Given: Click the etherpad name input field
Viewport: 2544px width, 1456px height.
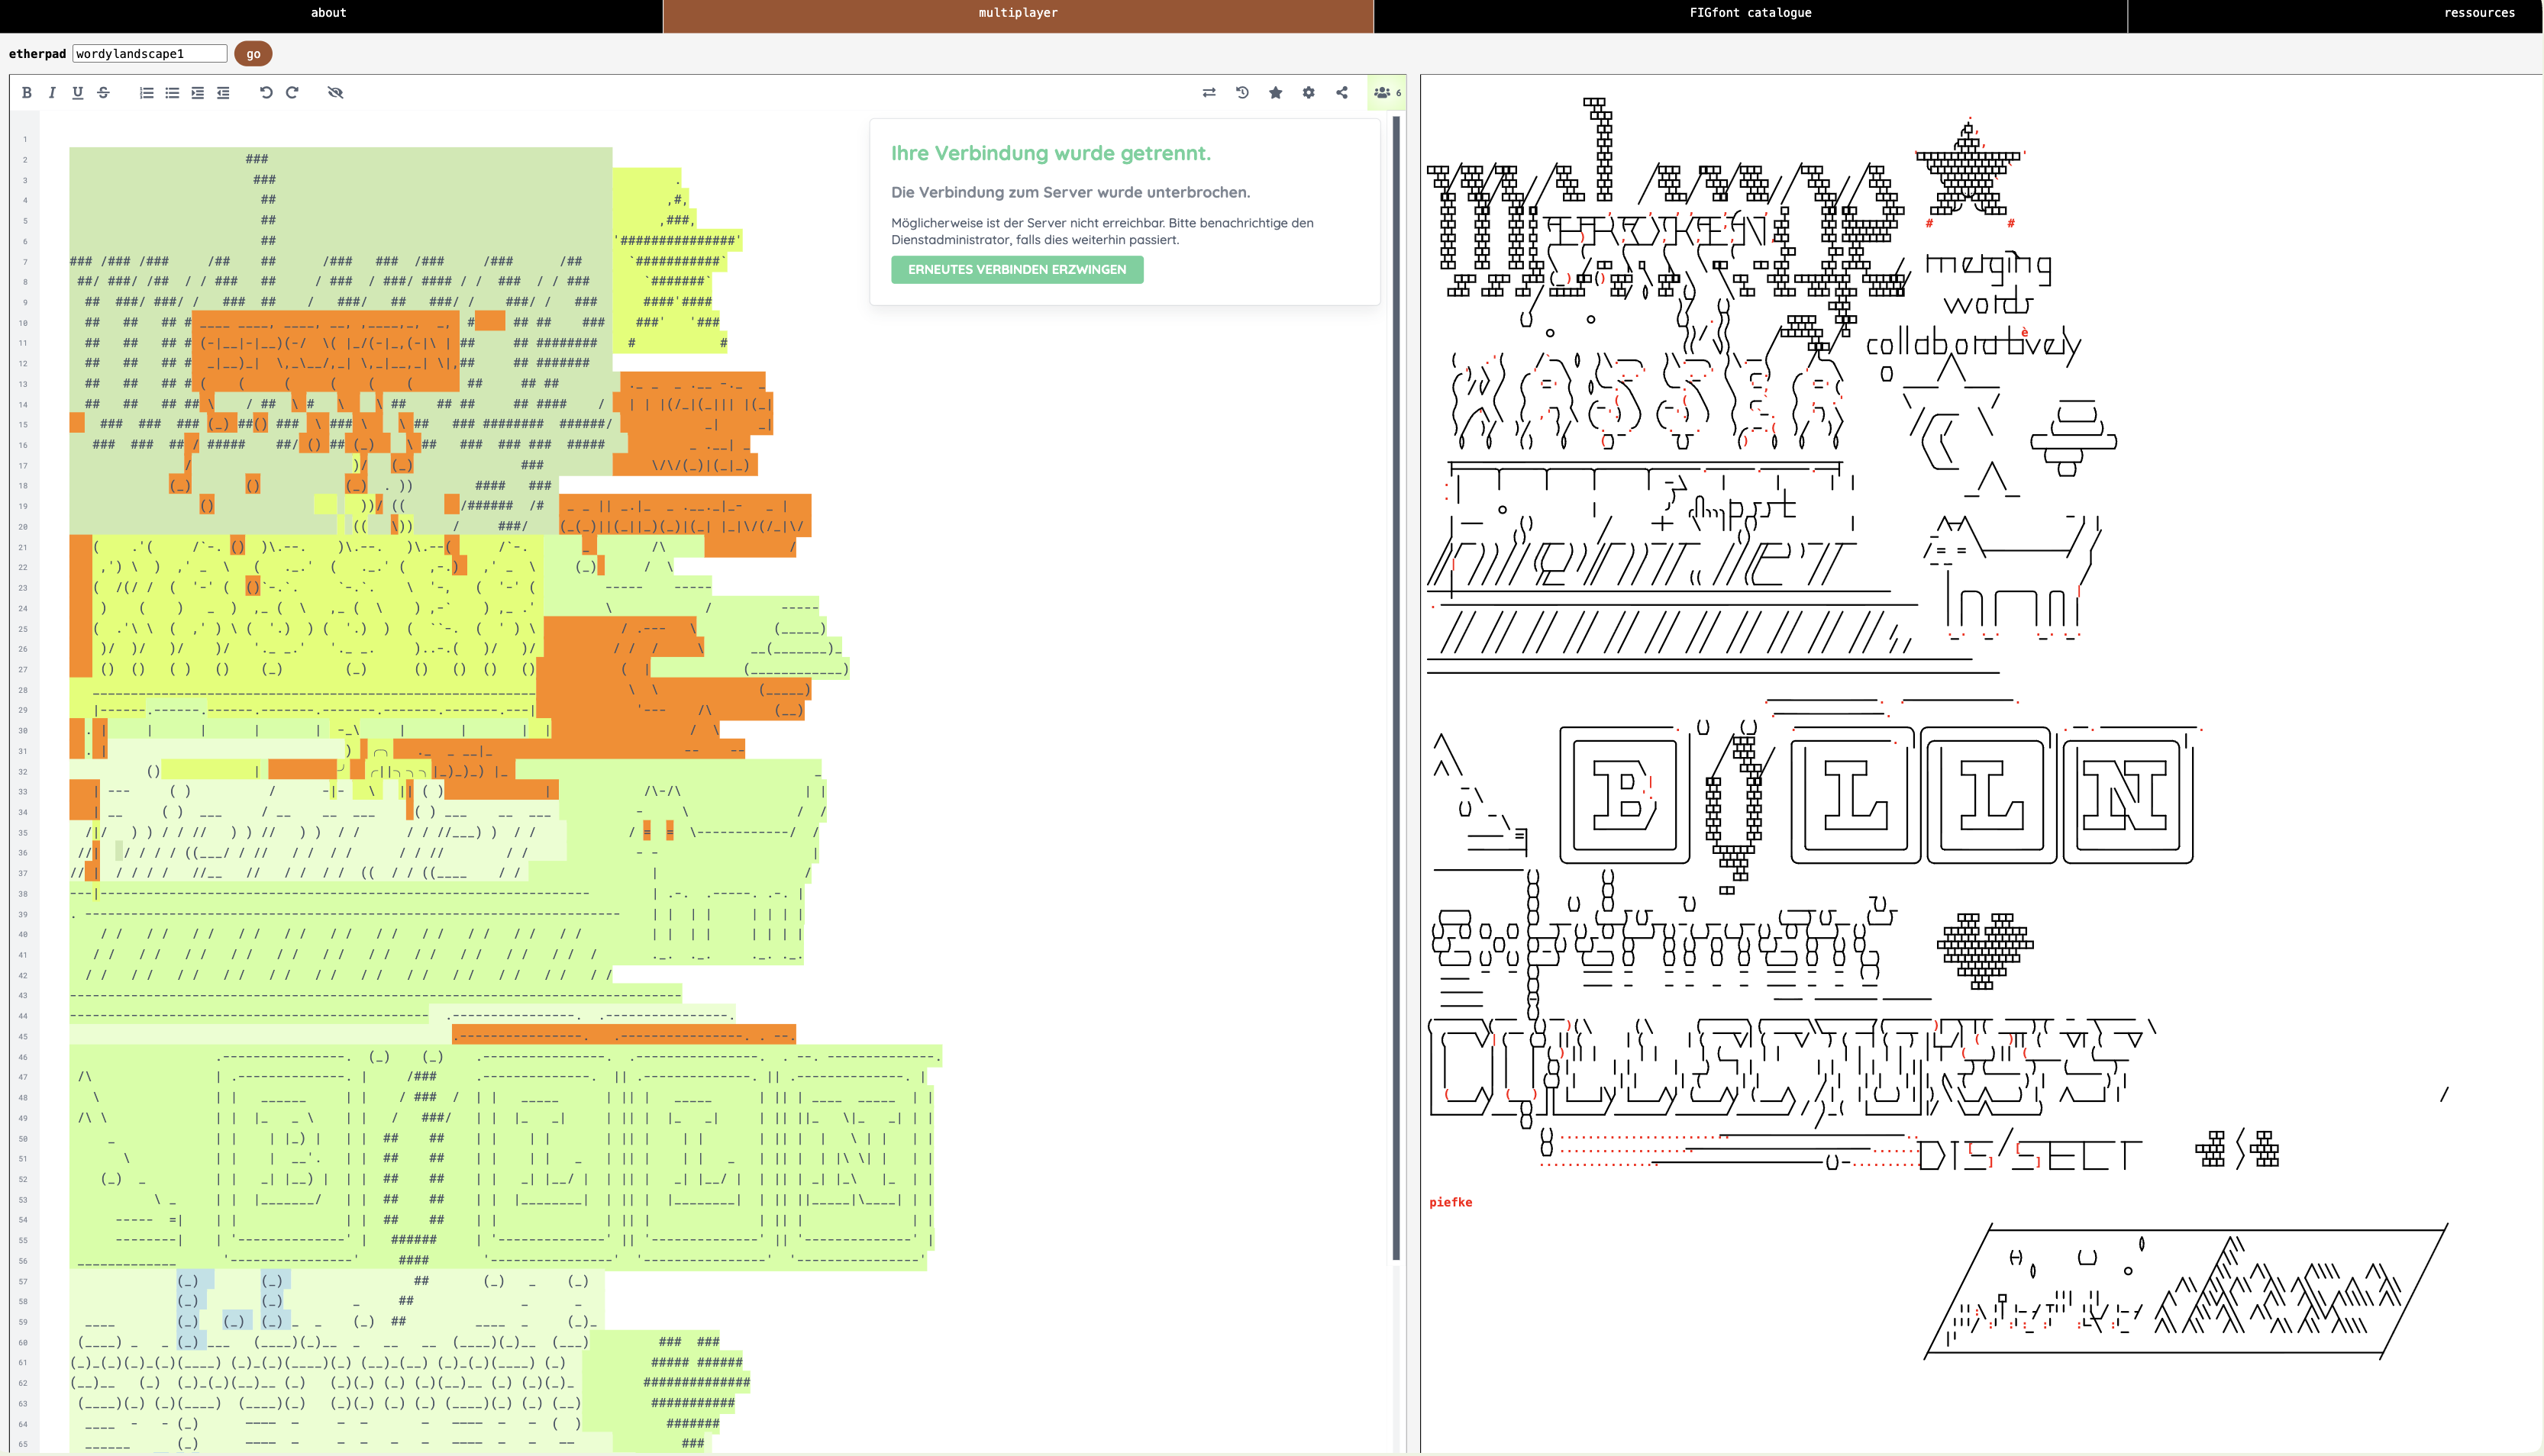Looking at the screenshot, I should coord(150,54).
